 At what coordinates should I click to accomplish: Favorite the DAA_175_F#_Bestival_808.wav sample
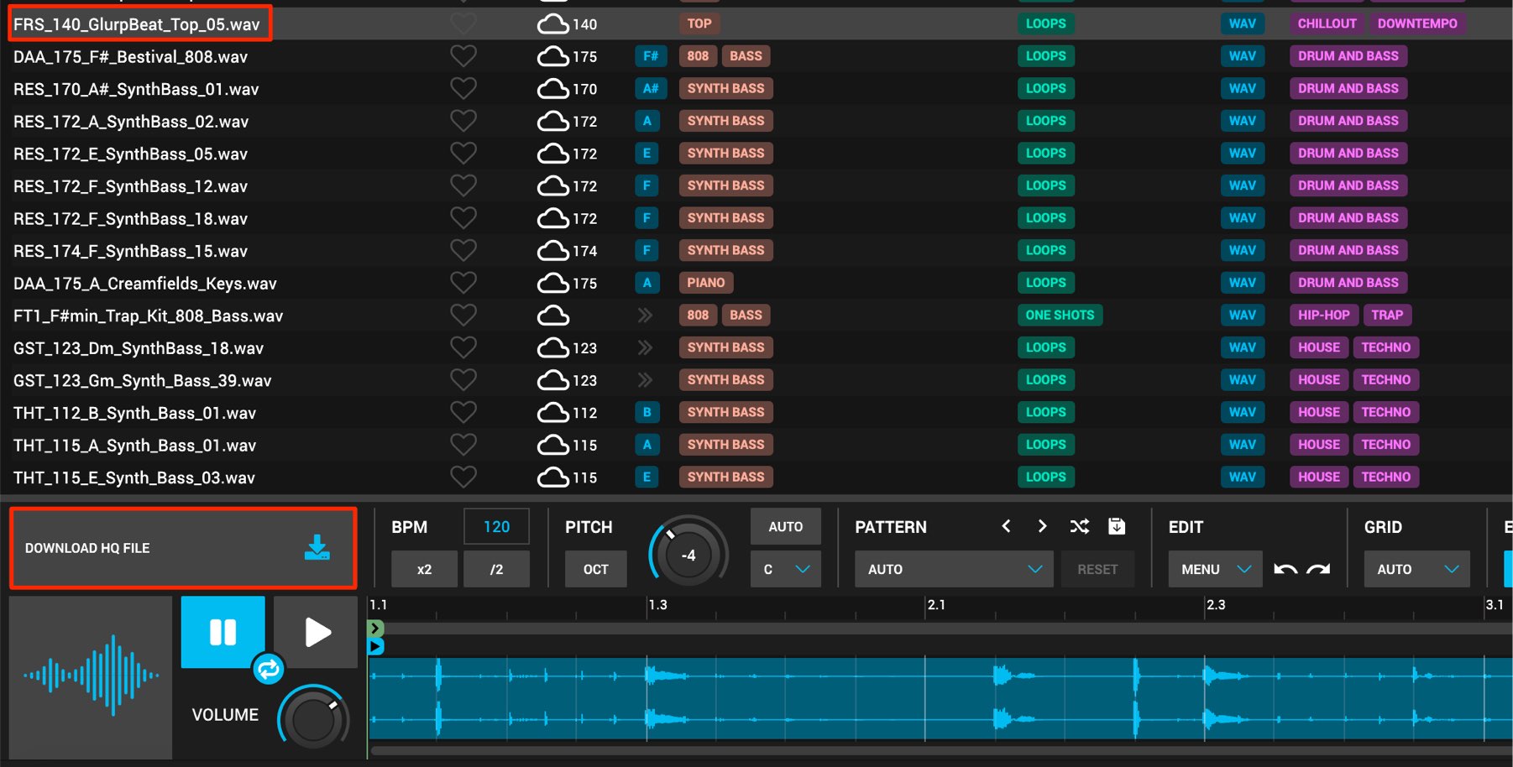463,56
